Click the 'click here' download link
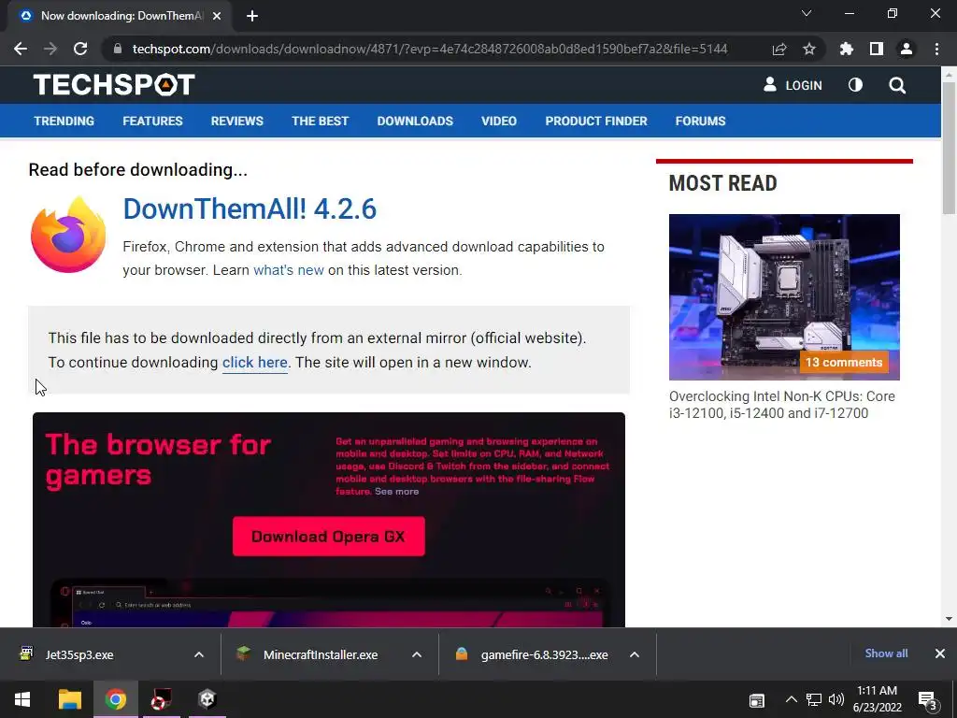The height and width of the screenshot is (718, 957). click(254, 362)
